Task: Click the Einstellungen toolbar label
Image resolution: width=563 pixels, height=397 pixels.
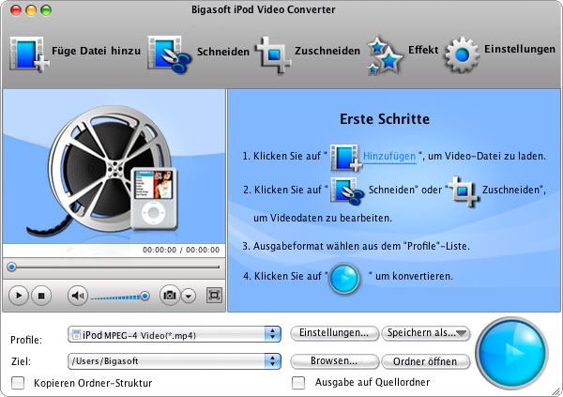Action: (520, 49)
